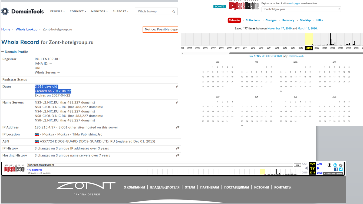This screenshot has height=204, width=363.
Task: Switch to the Collections tab
Action: pyautogui.click(x=253, y=20)
